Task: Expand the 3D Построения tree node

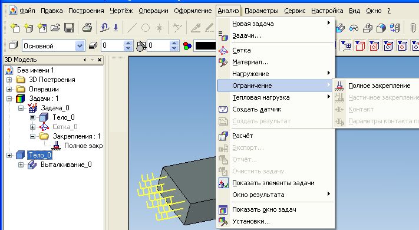Action: [x=9, y=80]
